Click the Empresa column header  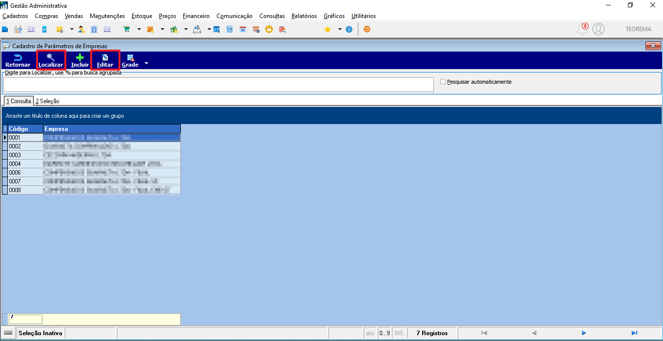coord(112,129)
